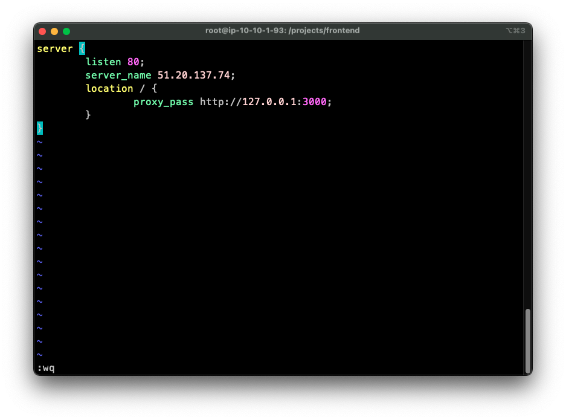Click the yellow location keyword
Viewport: 566px width, 420px height.
point(109,88)
